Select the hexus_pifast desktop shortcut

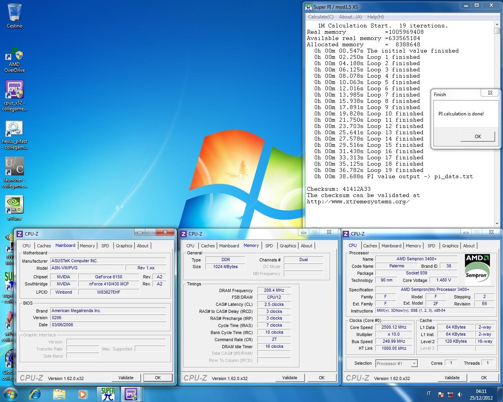pyautogui.click(x=15, y=135)
